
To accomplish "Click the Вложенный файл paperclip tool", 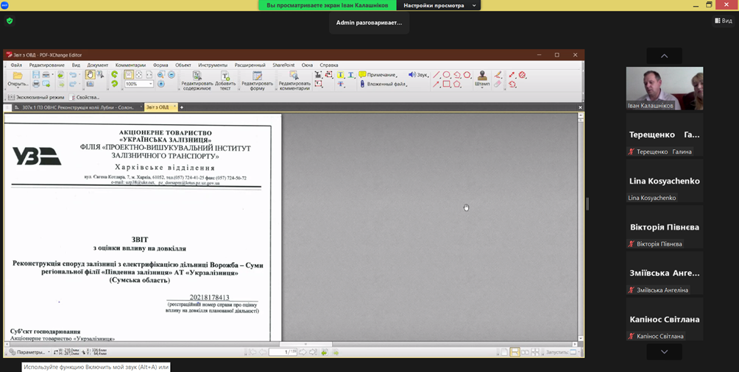I will pos(382,84).
